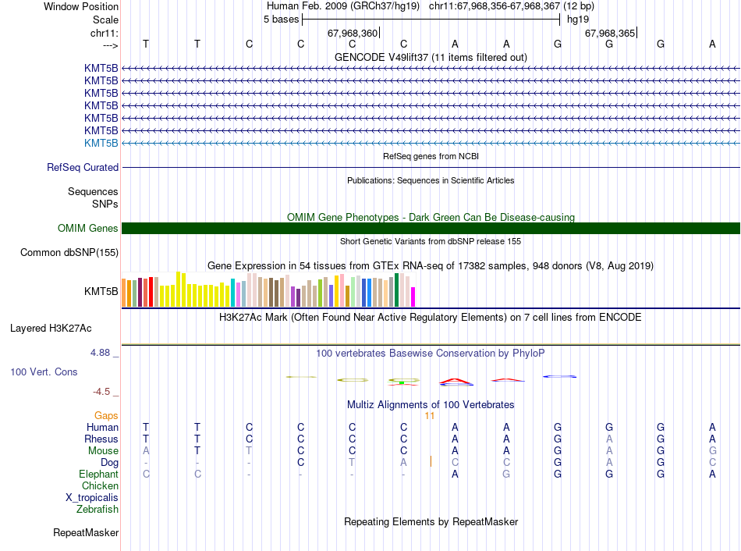Click the bright red bar in GTEx chart
This screenshot has height=551, width=741.
click(x=151, y=292)
